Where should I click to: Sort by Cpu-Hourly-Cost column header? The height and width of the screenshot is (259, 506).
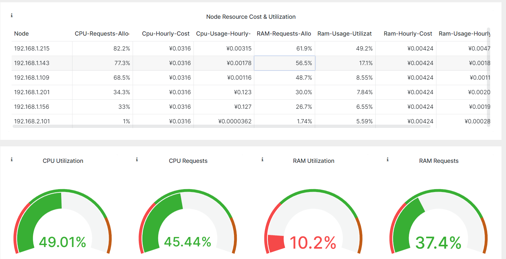[166, 34]
